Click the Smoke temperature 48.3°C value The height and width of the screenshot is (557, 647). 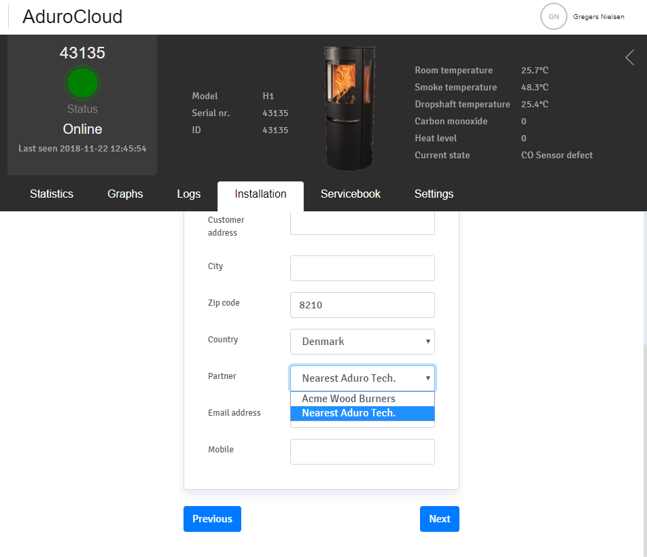534,88
